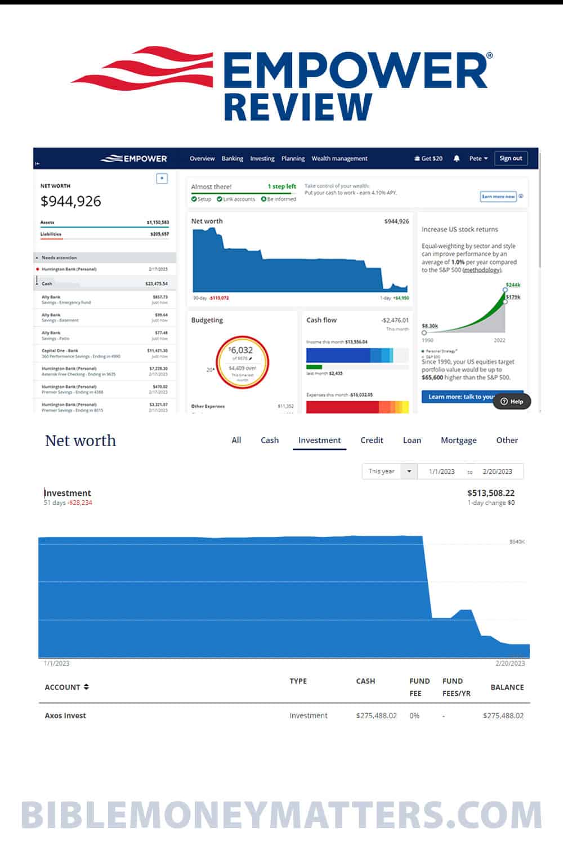Edit the budget using the pencil icon

pyautogui.click(x=251, y=358)
